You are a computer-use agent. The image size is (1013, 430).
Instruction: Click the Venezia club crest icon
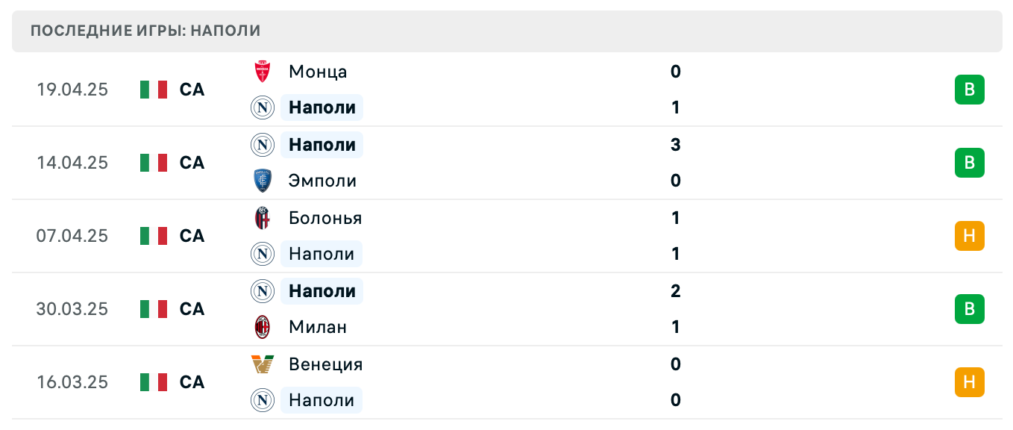(x=262, y=364)
